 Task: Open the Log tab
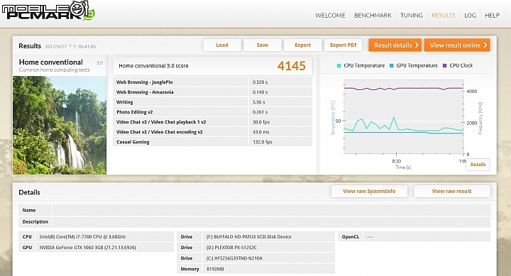pyautogui.click(x=470, y=16)
